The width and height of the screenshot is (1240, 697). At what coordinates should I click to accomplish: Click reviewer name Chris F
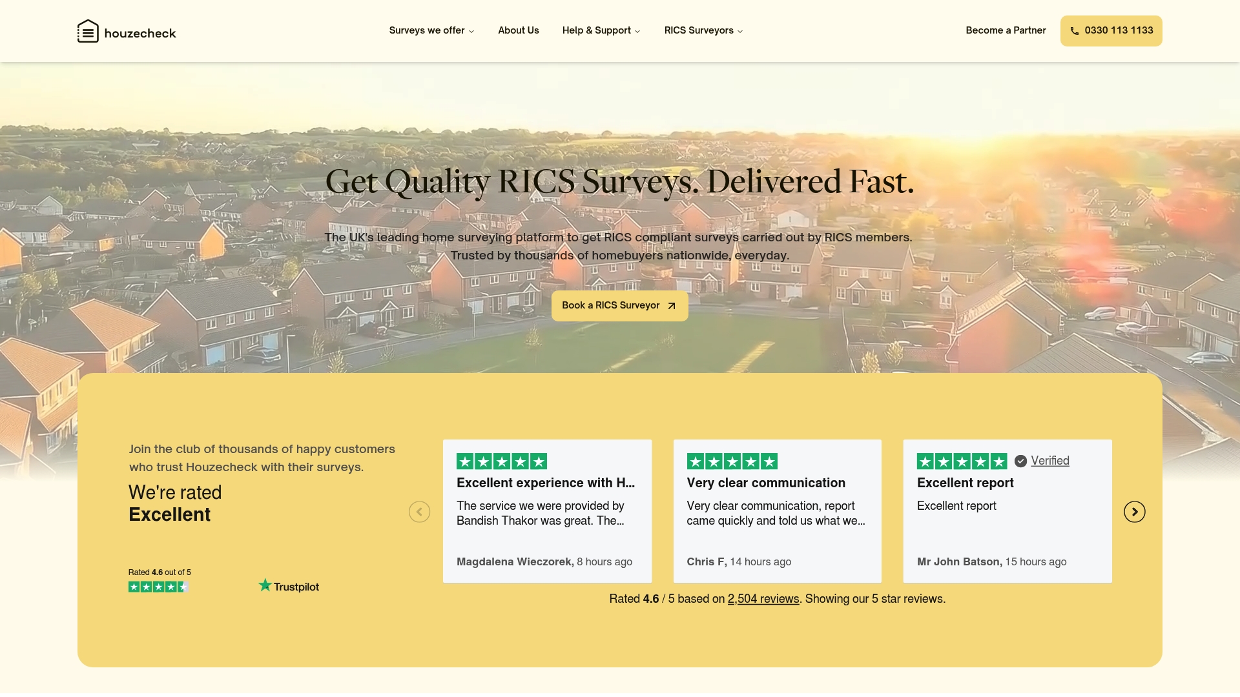pyautogui.click(x=707, y=562)
